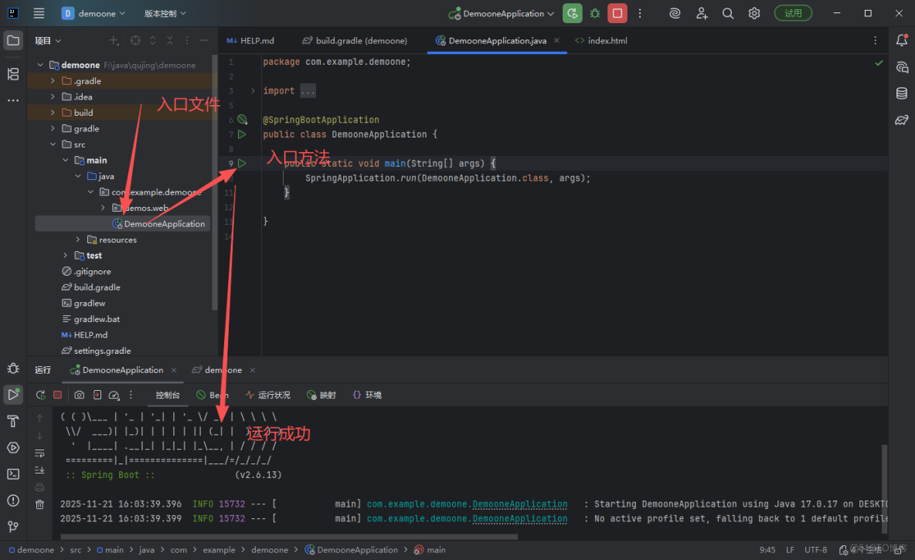This screenshot has height=560, width=915.
Task: Open the Terminal tool window icon
Action: 13,473
